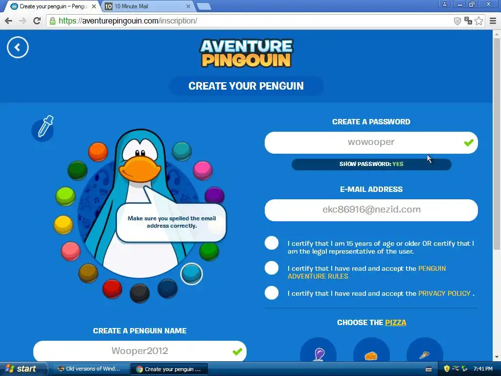Click the URL address bar
501x376 pixels.
pos(249,21)
